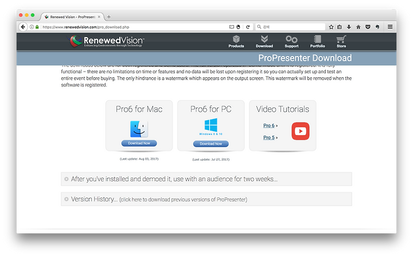Expand the Version History section

click(206, 199)
